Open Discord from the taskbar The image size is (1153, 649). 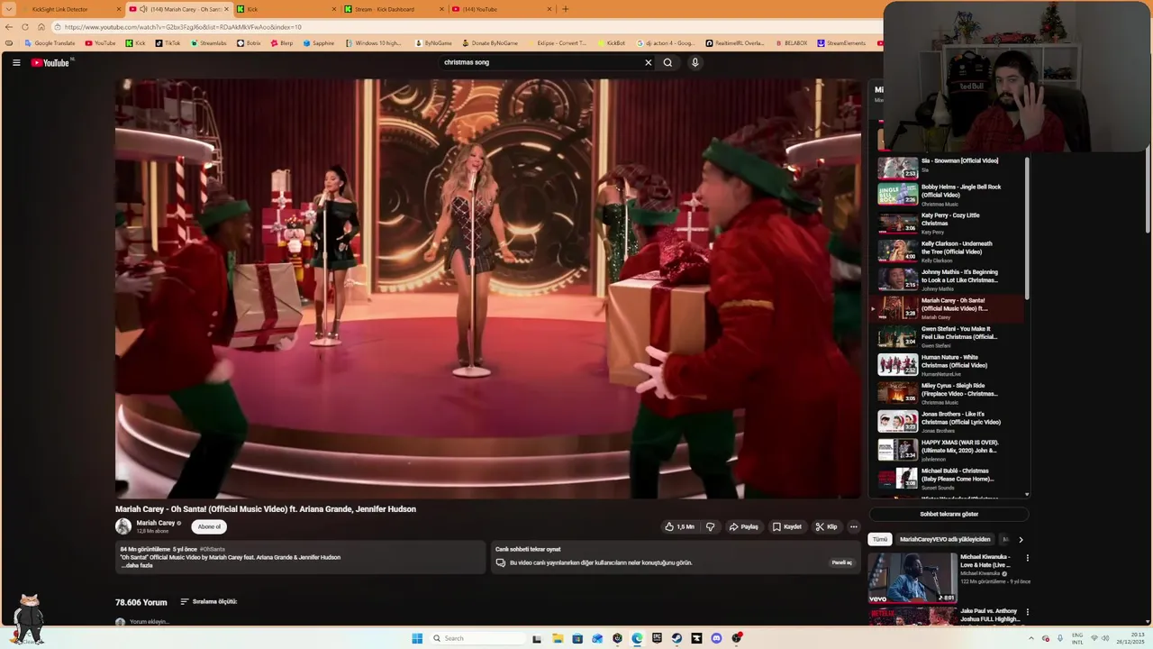[x=716, y=638]
